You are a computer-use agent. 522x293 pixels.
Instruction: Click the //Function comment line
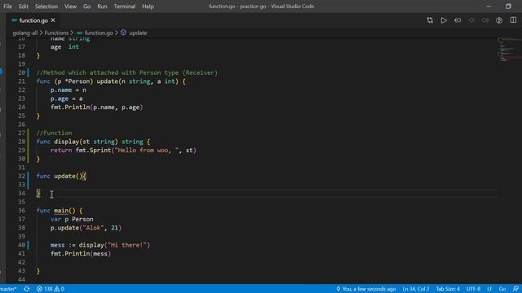point(54,133)
